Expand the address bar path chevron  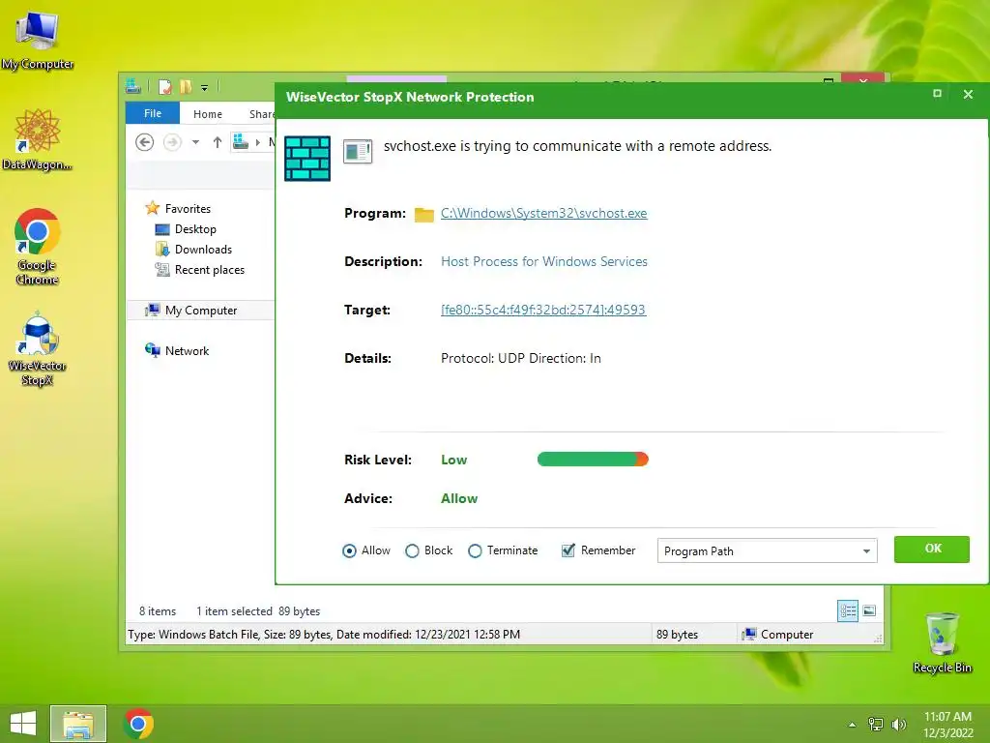tap(257, 142)
